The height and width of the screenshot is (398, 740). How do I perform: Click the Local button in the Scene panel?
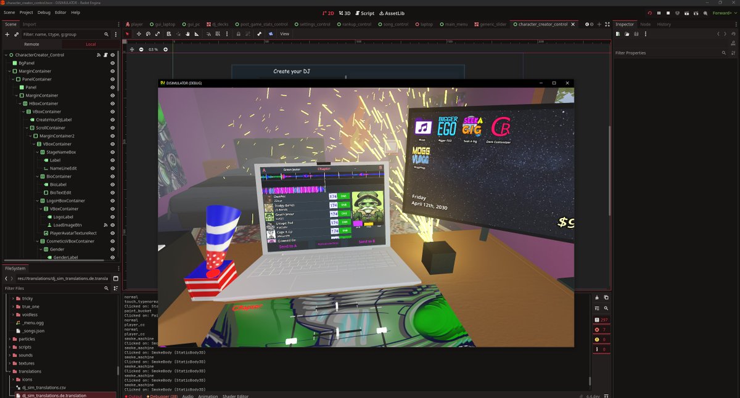click(x=91, y=44)
